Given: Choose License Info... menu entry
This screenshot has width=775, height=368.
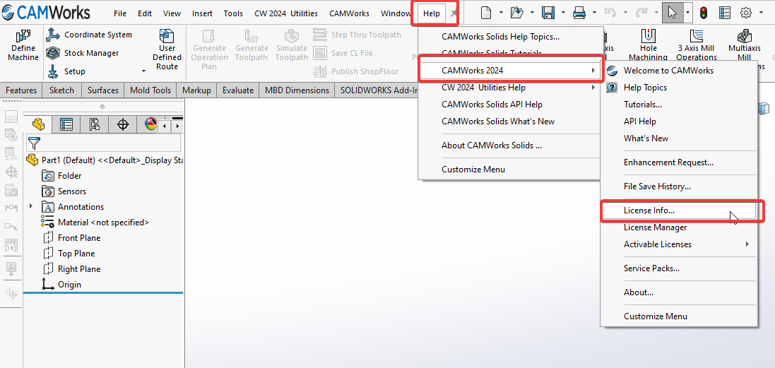Looking at the screenshot, I should click(679, 210).
